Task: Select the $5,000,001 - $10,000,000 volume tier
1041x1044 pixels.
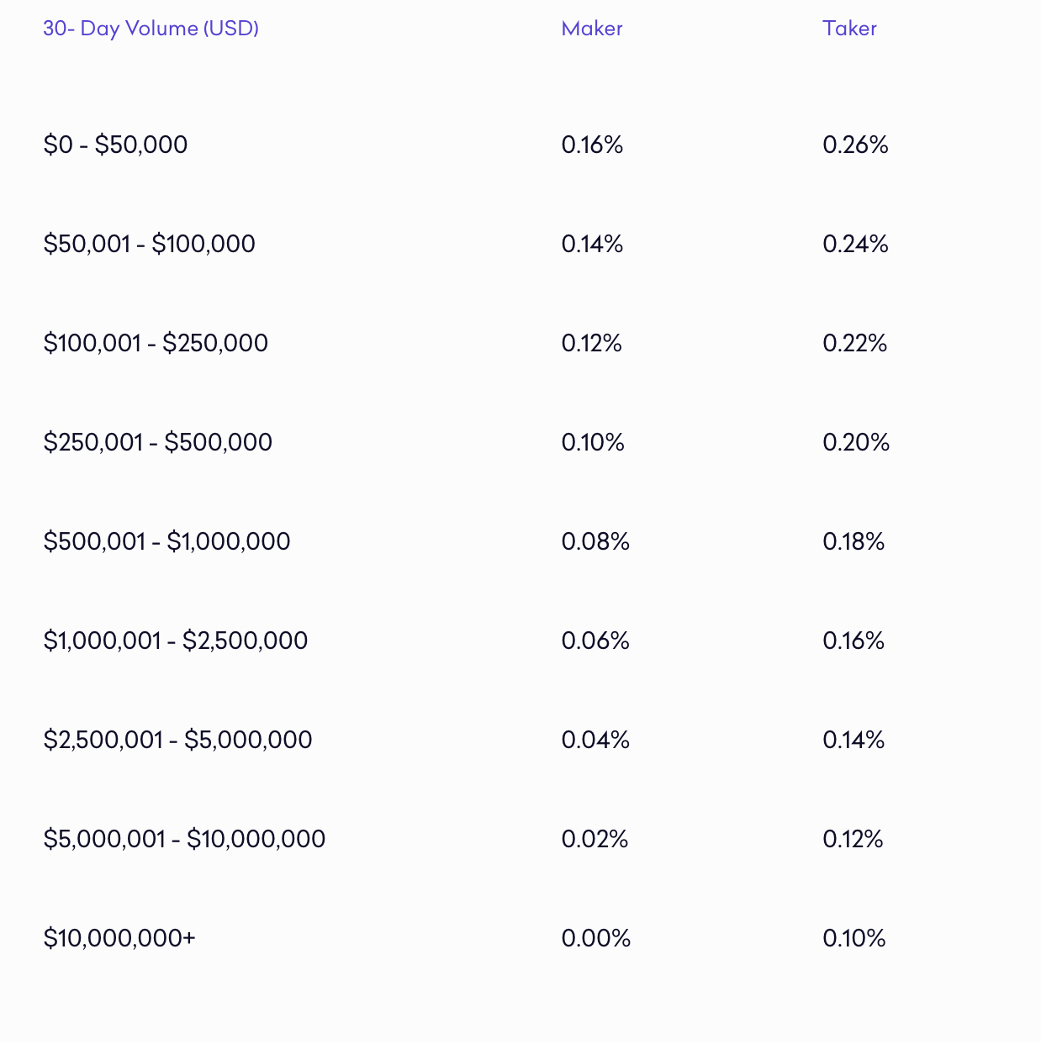Action: 184,839
